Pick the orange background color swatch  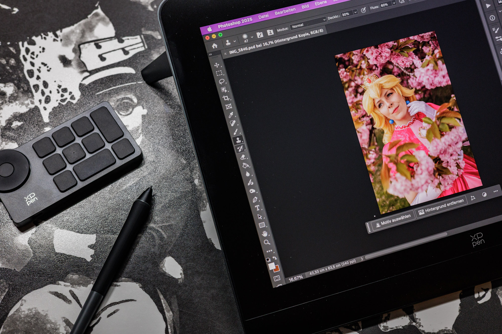(x=277, y=269)
